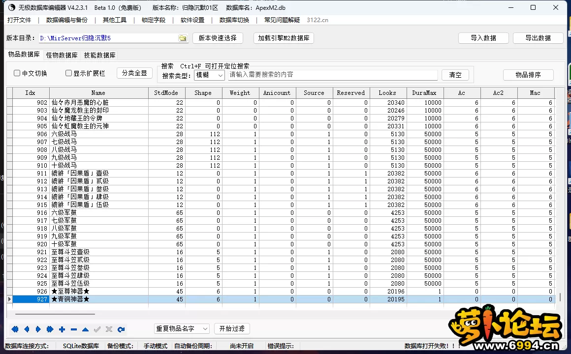Click 物品排序 button
The image size is (571, 354).
click(528, 75)
